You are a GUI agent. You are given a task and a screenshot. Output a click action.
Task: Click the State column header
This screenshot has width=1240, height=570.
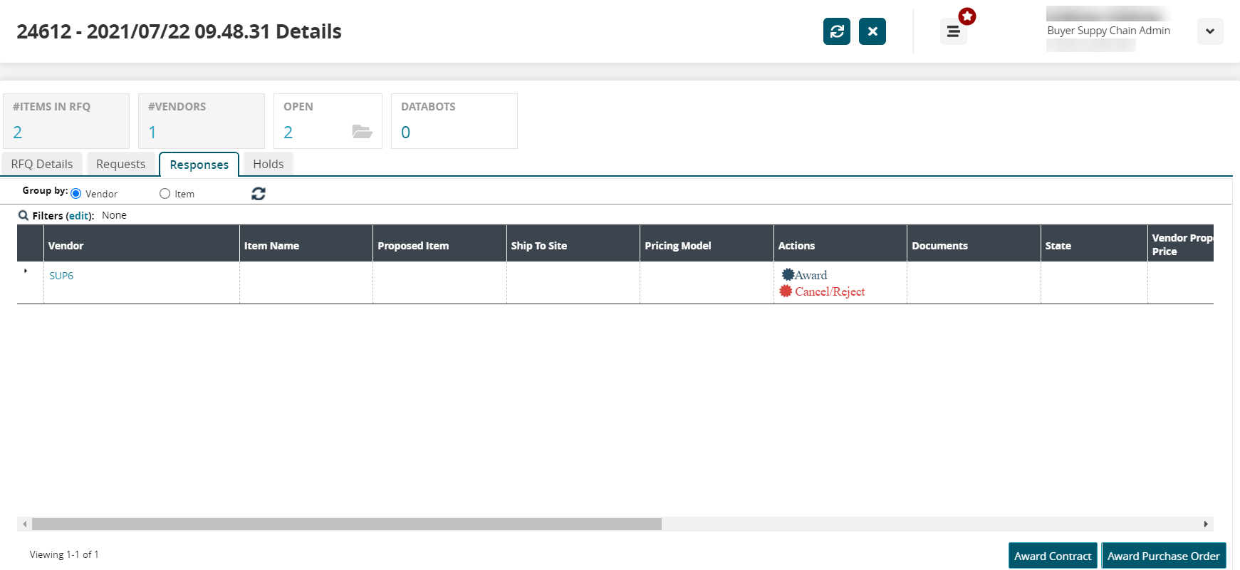point(1094,244)
